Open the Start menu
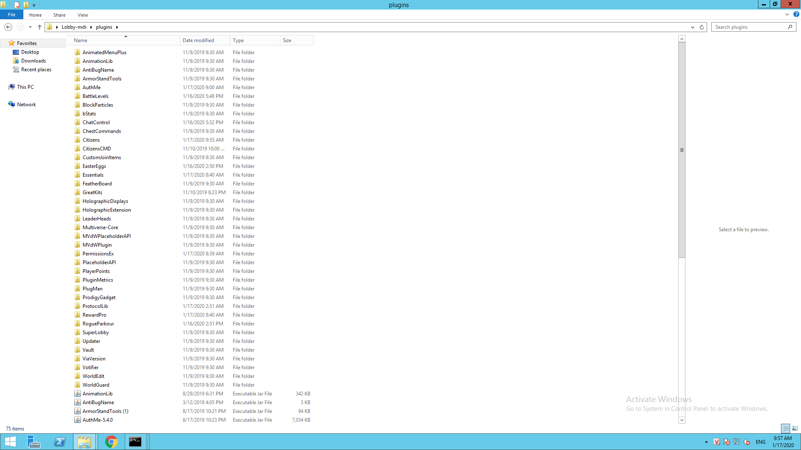Screen dimensions: 801x450 click(x=10, y=442)
